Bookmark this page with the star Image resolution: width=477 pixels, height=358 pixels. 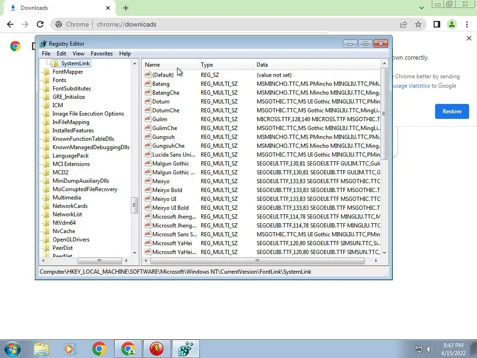coord(418,24)
